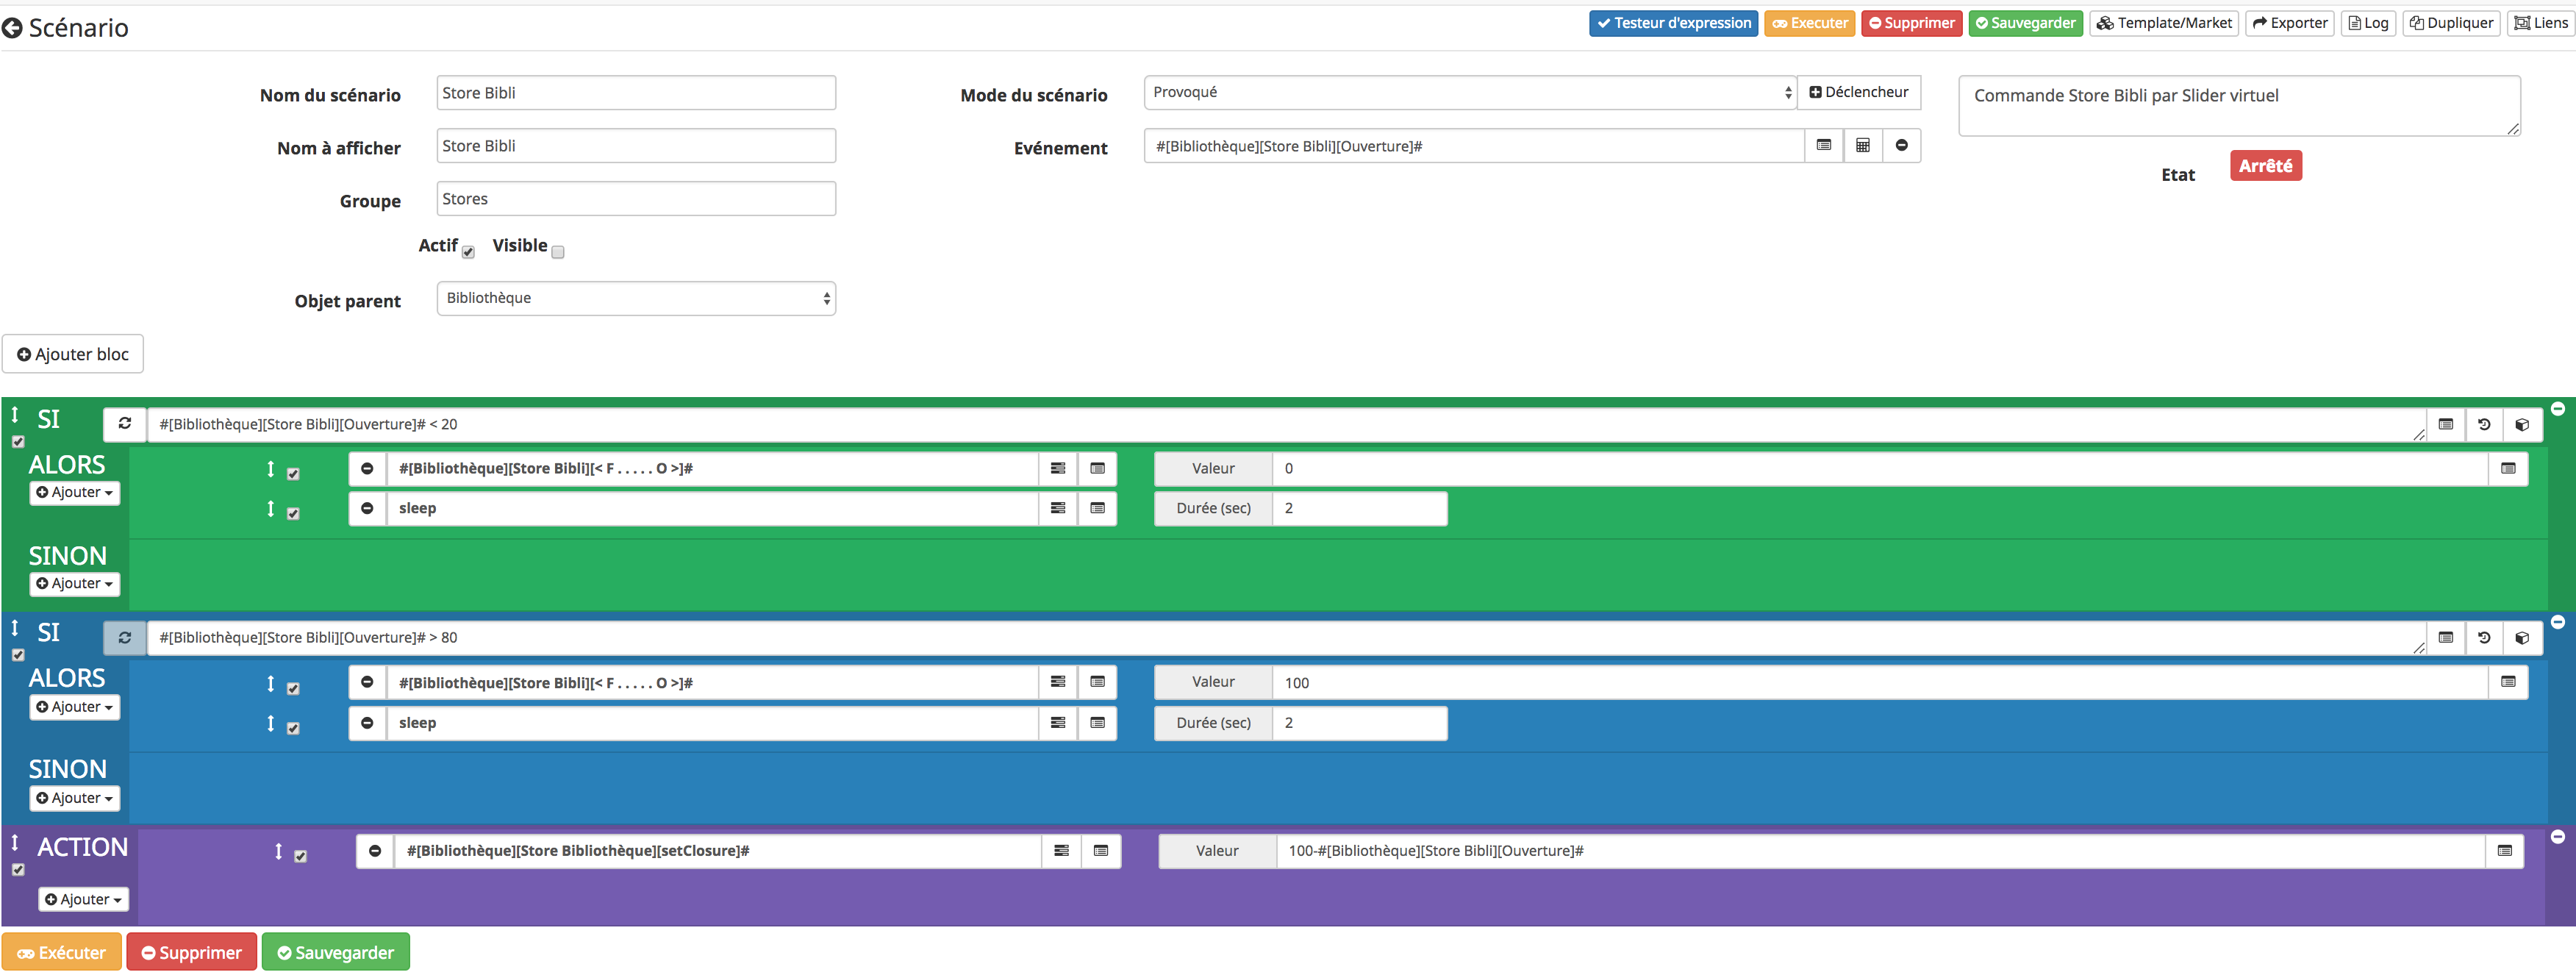Remove the first SI block with minus icon
Image resolution: width=2576 pixels, height=975 pixels.
2558,409
